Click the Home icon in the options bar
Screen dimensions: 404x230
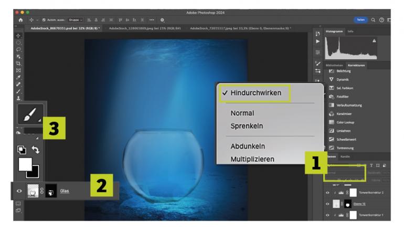click(20, 20)
